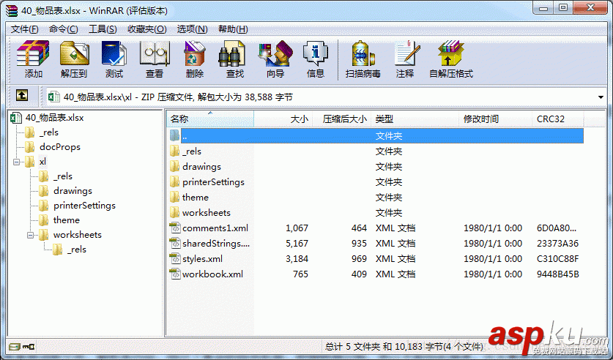Open the address bar path dropdown arrow

coord(601,97)
